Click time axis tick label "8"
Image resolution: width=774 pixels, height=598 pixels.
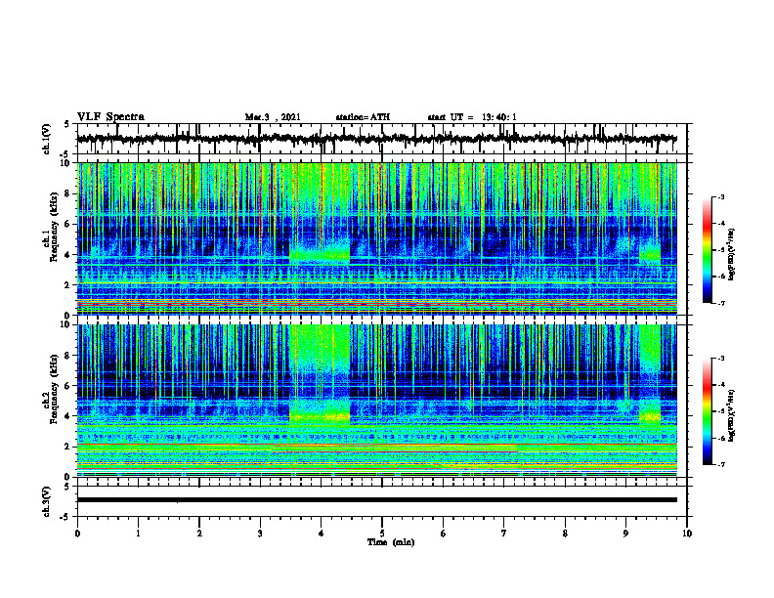pos(565,534)
